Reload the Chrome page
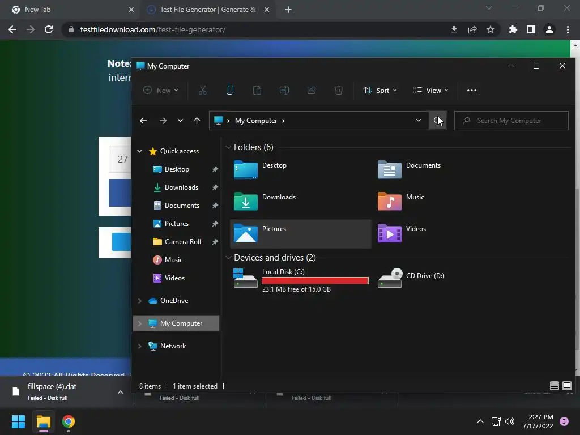 [x=49, y=29]
